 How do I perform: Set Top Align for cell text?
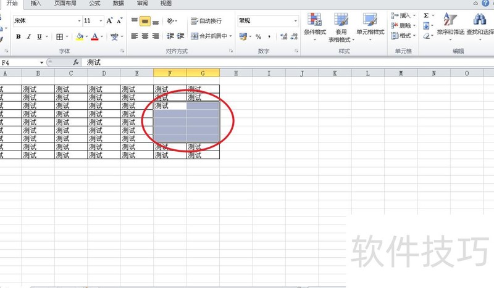tap(135, 21)
